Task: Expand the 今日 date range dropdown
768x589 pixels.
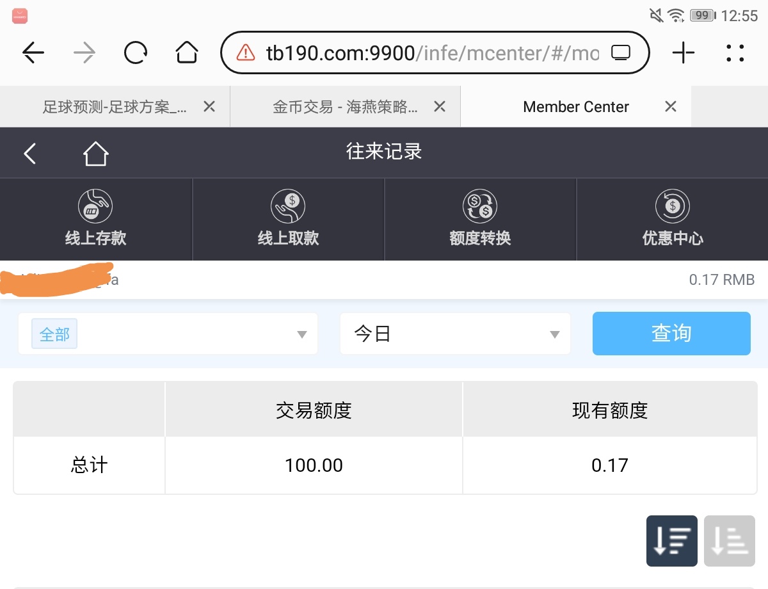Action: (454, 334)
